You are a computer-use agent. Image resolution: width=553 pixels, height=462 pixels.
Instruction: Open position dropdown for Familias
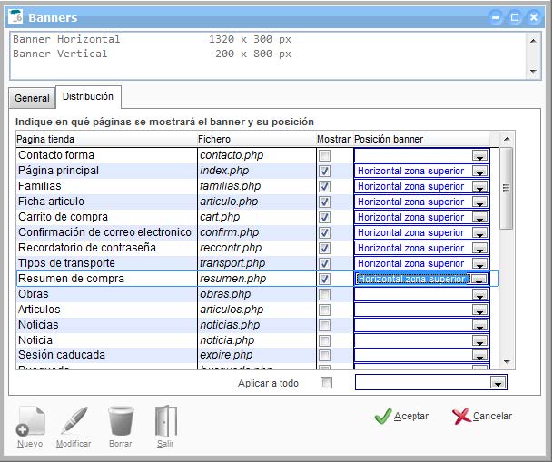(x=479, y=186)
